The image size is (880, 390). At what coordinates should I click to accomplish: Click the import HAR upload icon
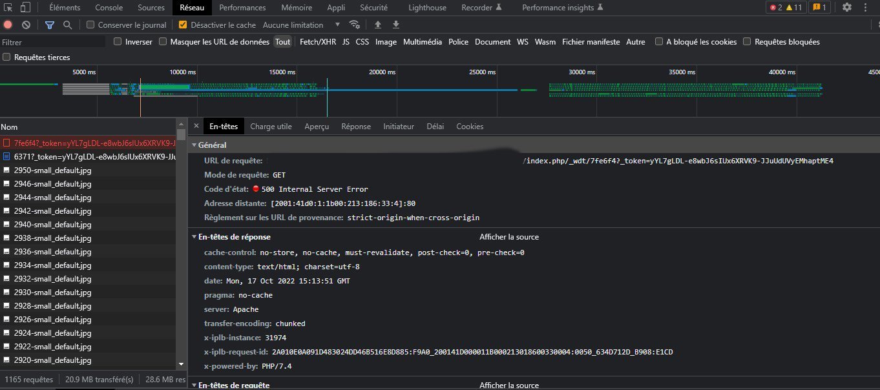(378, 25)
